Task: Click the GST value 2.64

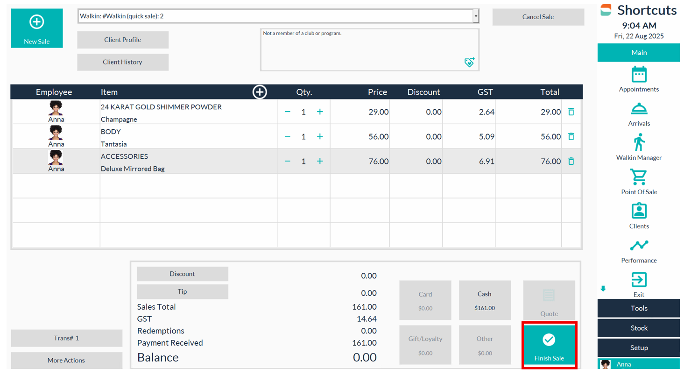Action: tap(487, 112)
